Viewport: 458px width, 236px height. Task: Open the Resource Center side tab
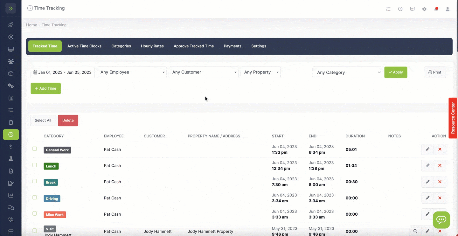point(453,118)
